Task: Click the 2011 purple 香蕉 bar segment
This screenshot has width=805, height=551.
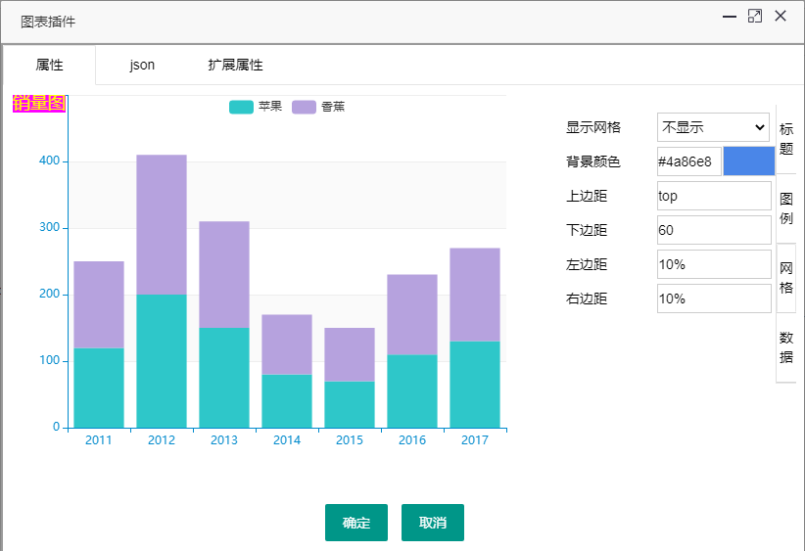Action: pyautogui.click(x=99, y=304)
